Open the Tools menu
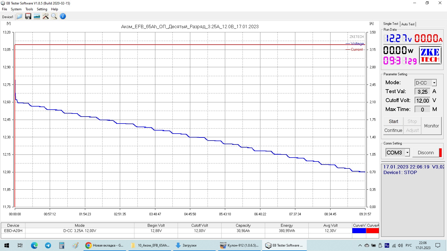This screenshot has height=251, width=447. 29,9
